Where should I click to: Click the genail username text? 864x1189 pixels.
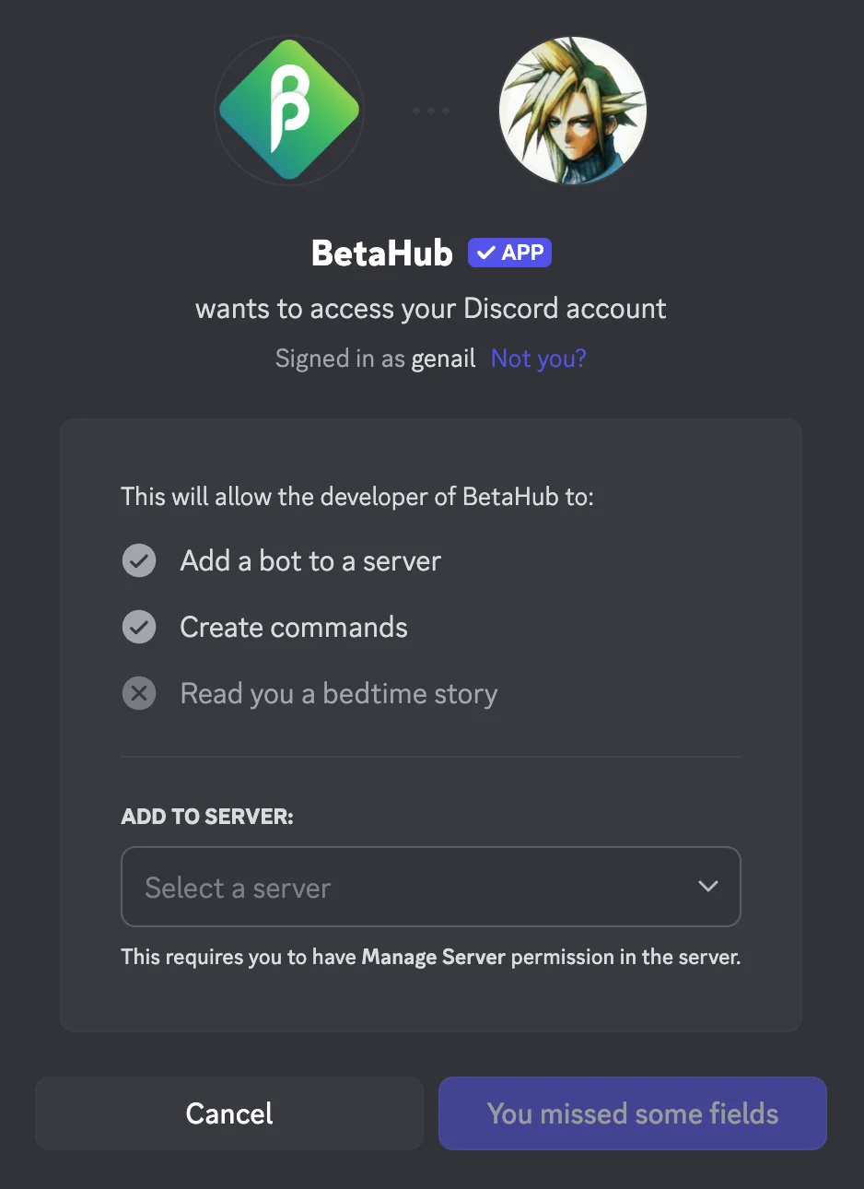443,359
